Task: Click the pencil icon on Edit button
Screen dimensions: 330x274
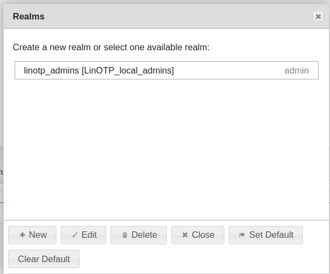Action: [x=75, y=235]
